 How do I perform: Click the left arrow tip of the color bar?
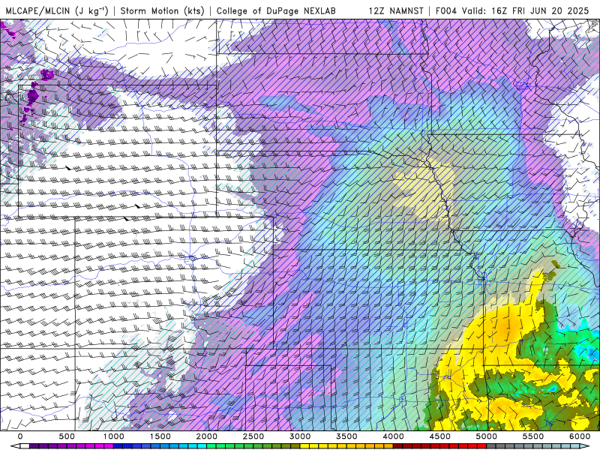[14, 446]
